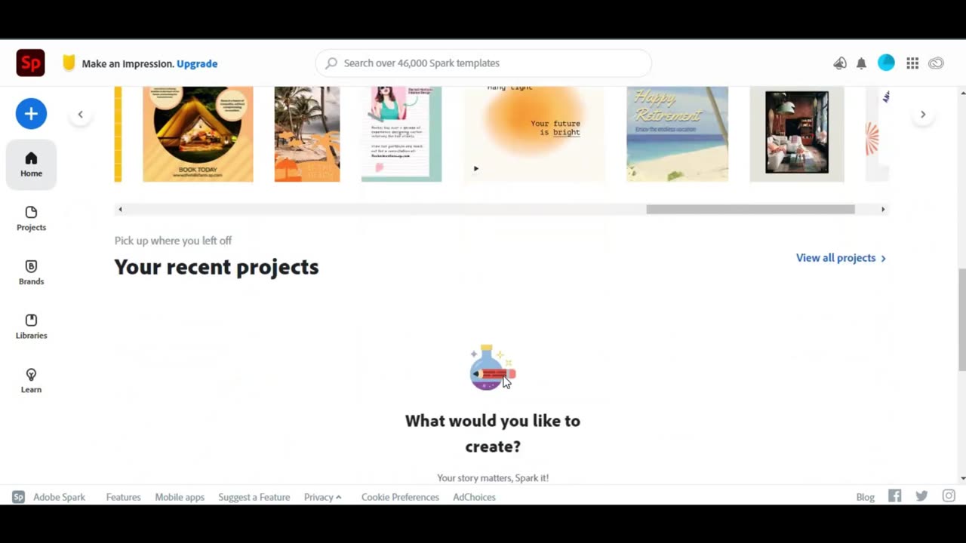Open Cookie Preferences footer link
Viewport: 966px width, 543px height.
(x=400, y=497)
